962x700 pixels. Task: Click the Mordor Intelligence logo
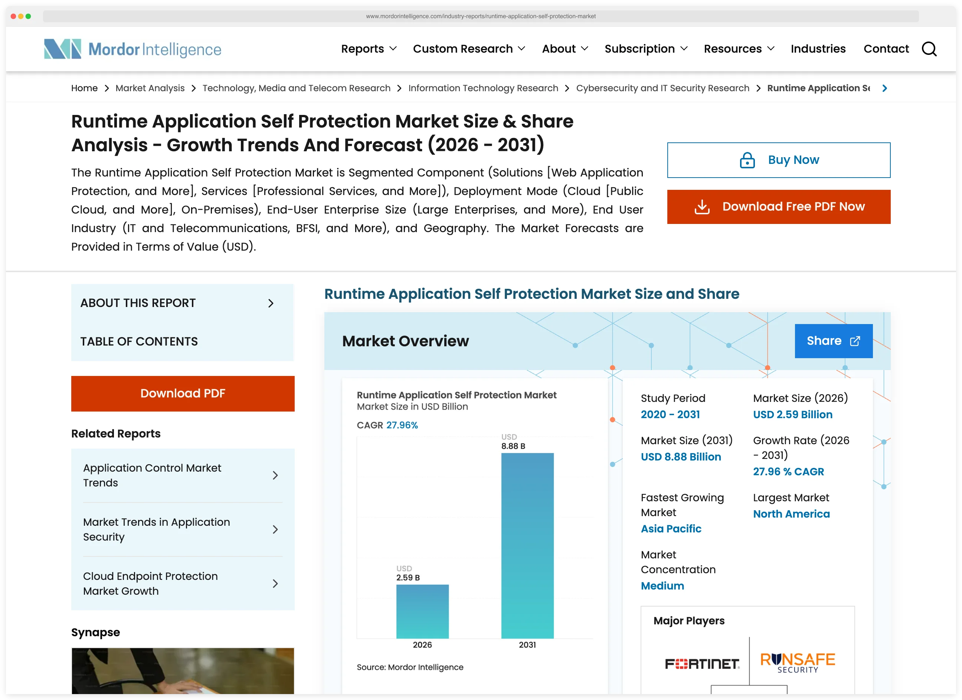pyautogui.click(x=132, y=49)
